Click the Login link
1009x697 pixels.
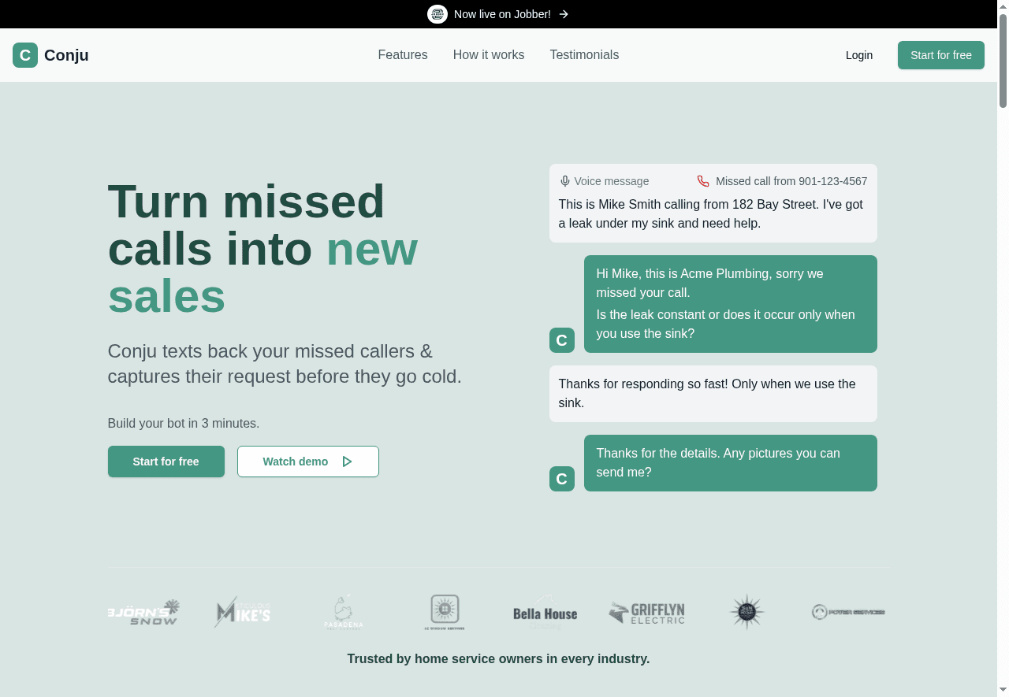(859, 55)
